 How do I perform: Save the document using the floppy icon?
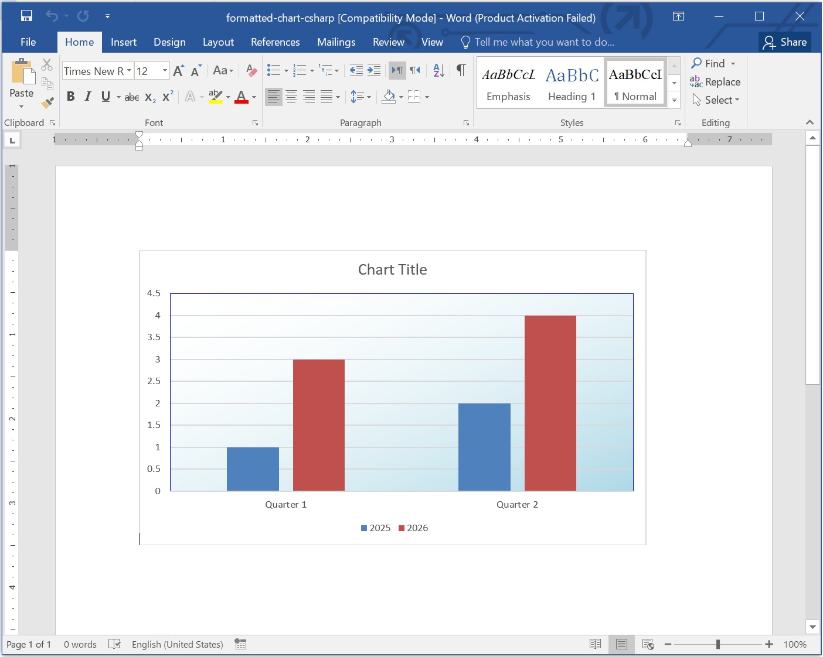27,16
